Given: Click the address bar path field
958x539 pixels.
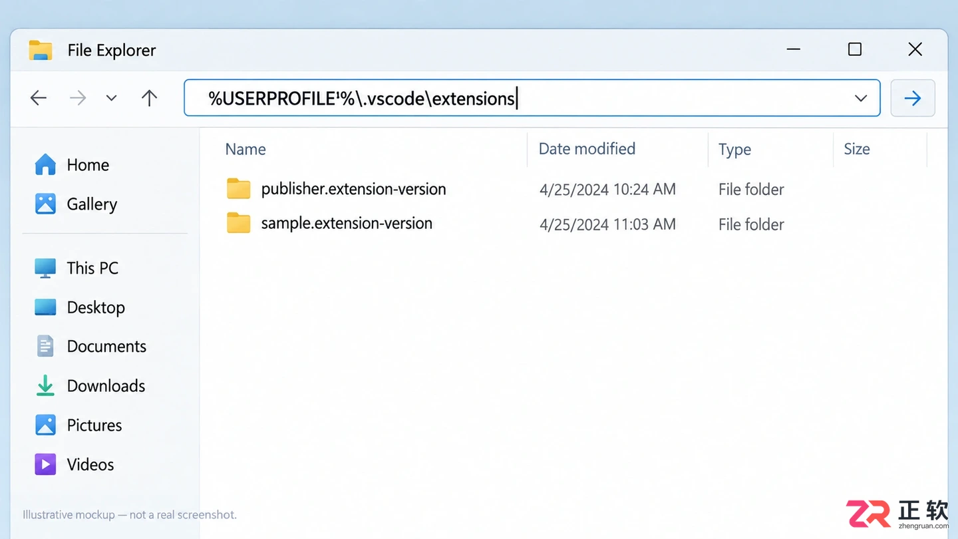Looking at the screenshot, I should point(532,98).
